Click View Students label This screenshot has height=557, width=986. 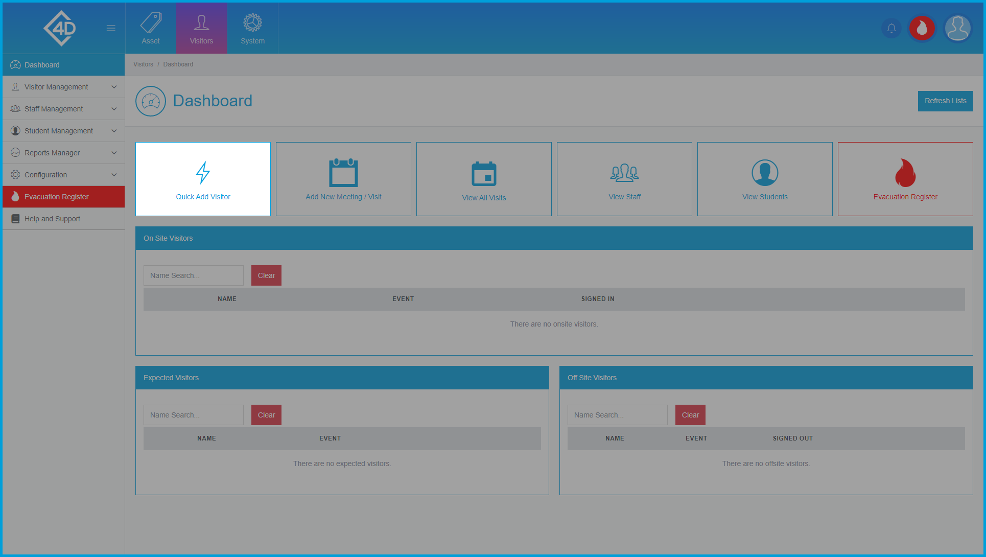coord(765,197)
